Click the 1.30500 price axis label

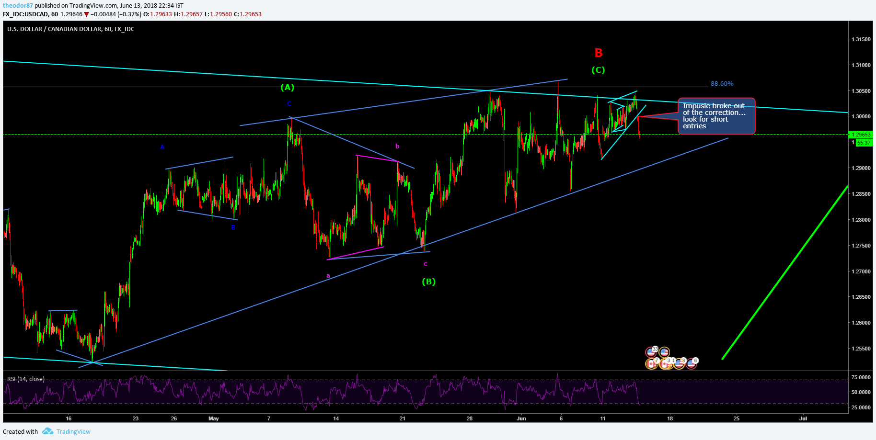pyautogui.click(x=861, y=91)
